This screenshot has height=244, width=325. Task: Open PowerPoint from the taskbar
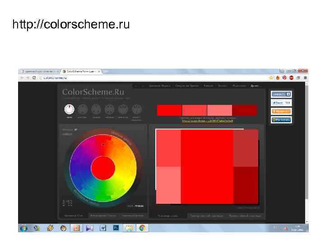(76, 228)
